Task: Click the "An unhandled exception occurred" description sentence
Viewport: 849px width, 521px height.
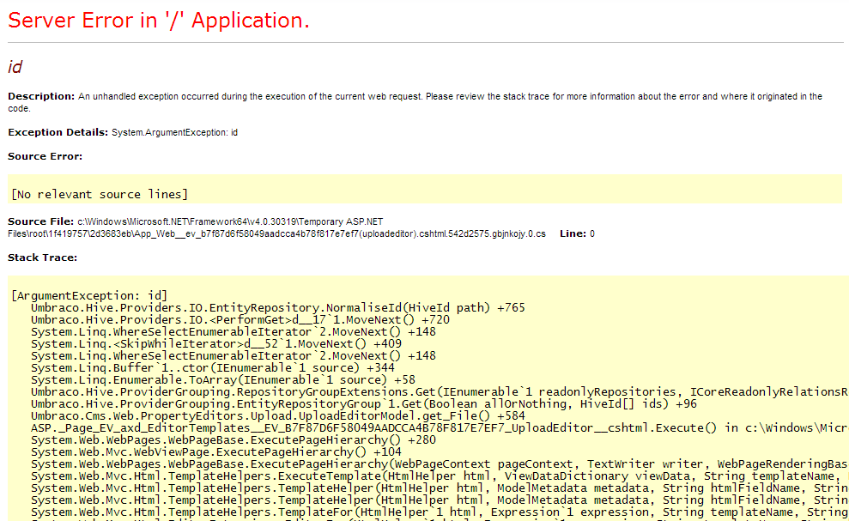Action: [x=415, y=102]
